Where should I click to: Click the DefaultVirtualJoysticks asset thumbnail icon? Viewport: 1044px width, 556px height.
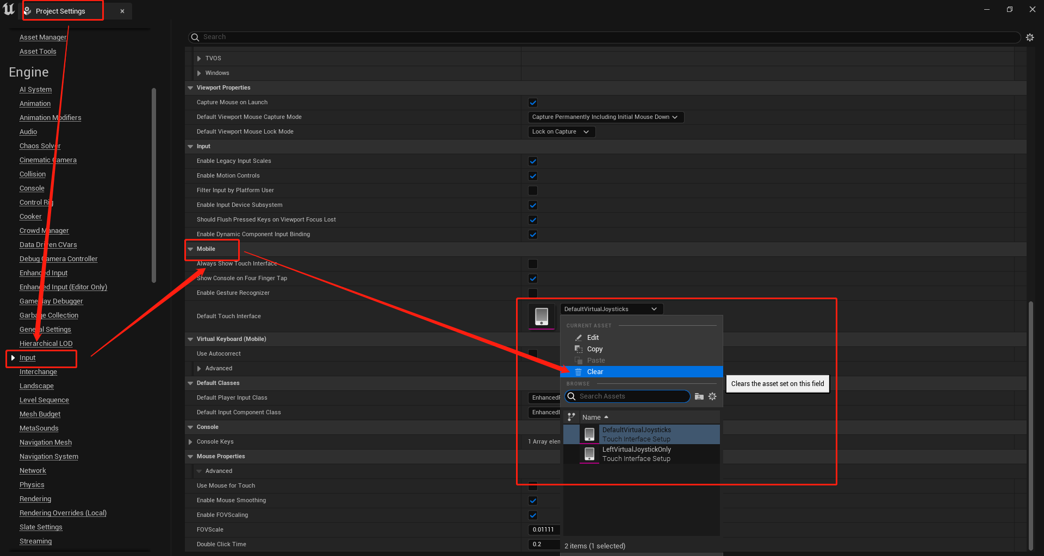589,434
